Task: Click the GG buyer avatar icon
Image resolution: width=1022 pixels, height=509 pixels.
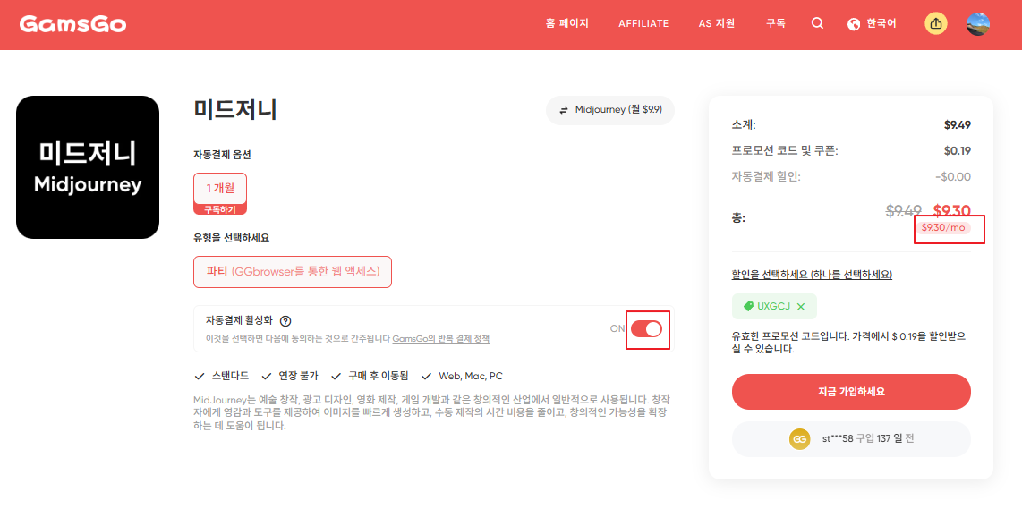Action: tap(800, 438)
